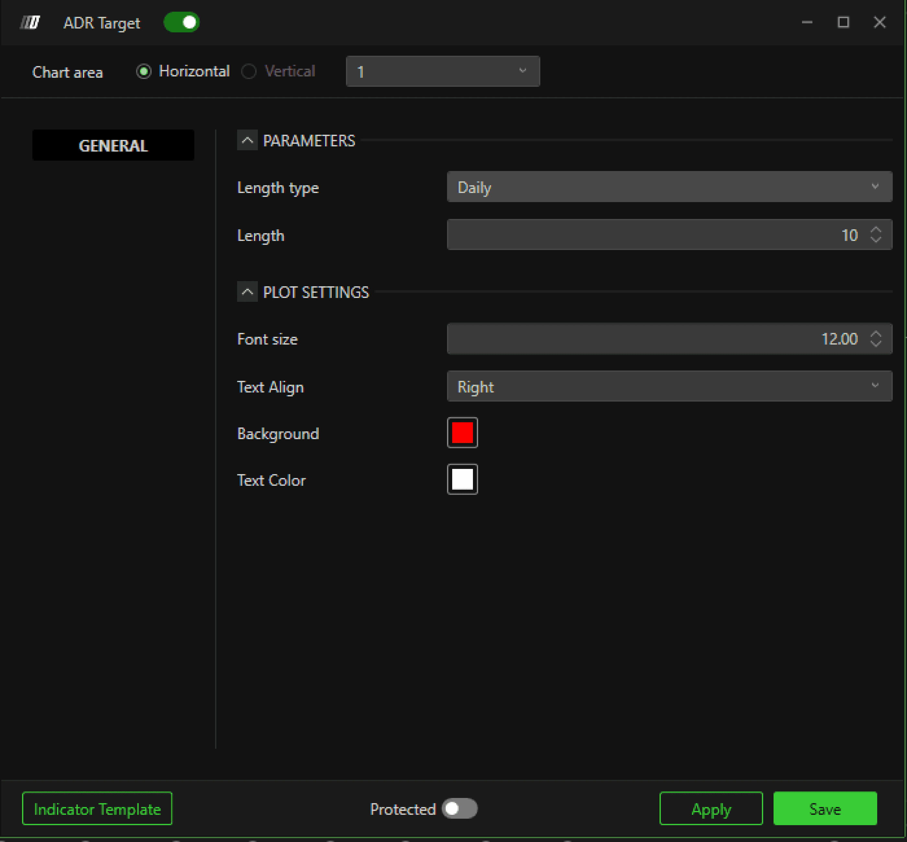This screenshot has height=842, width=907.
Task: Decrease Length value with down arrow
Action: pyautogui.click(x=876, y=240)
